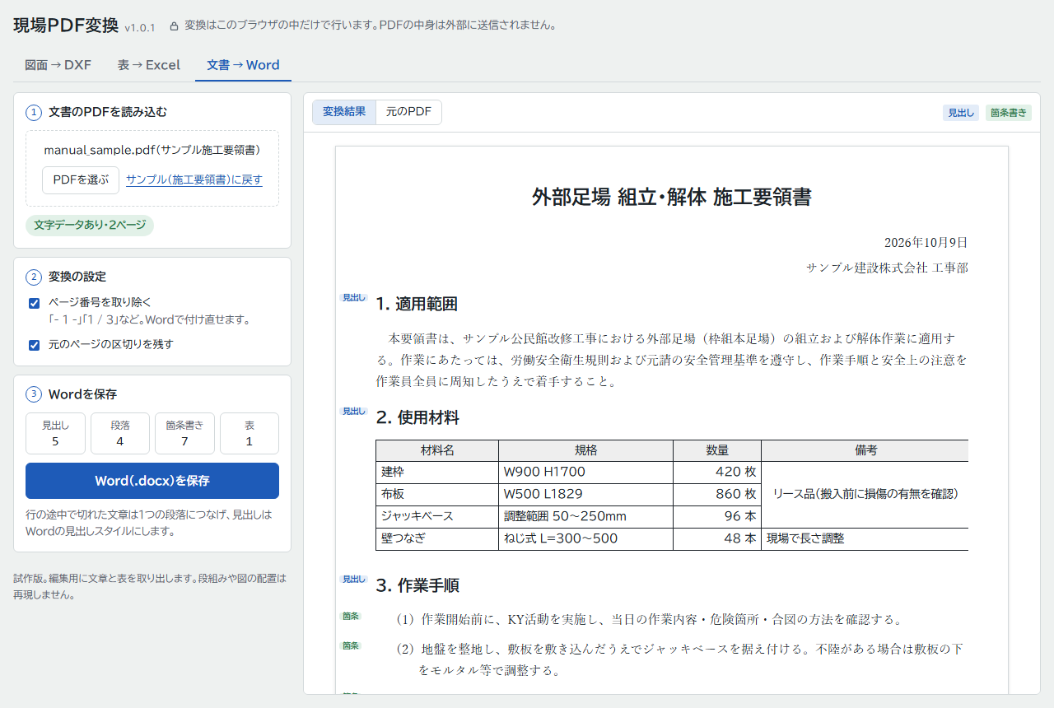Click the 箇条書き count box showing 7

point(184,433)
